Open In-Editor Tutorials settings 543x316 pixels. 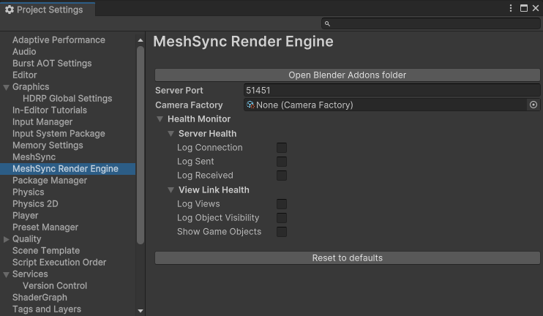point(50,110)
